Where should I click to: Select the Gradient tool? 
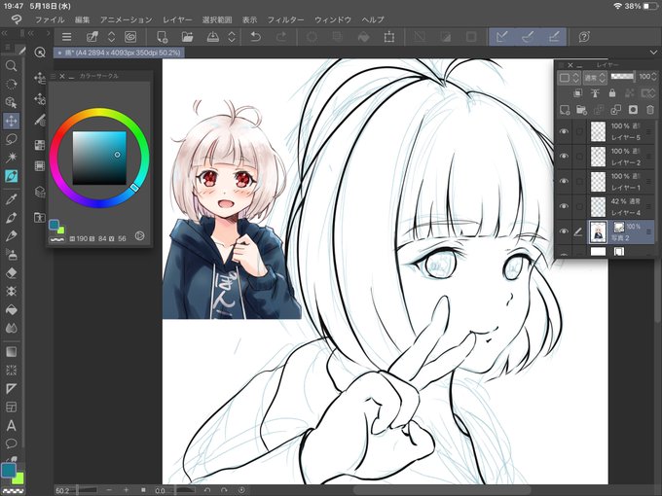[x=11, y=351]
